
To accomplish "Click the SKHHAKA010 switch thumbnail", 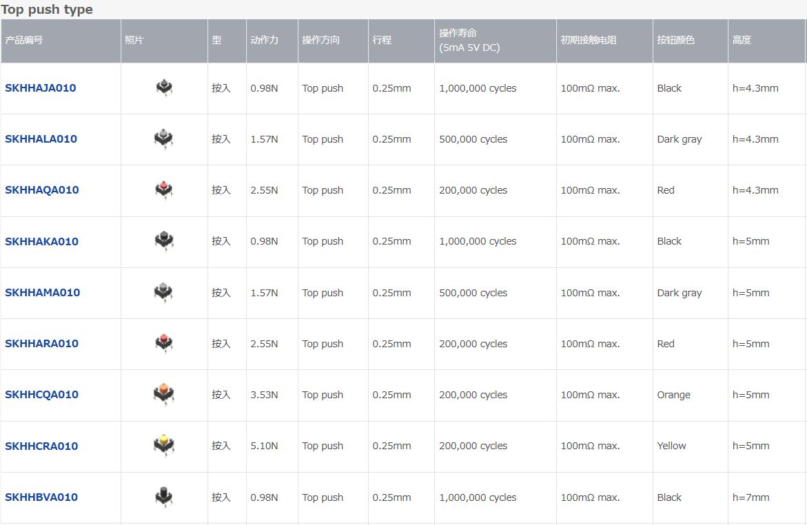I will point(164,241).
